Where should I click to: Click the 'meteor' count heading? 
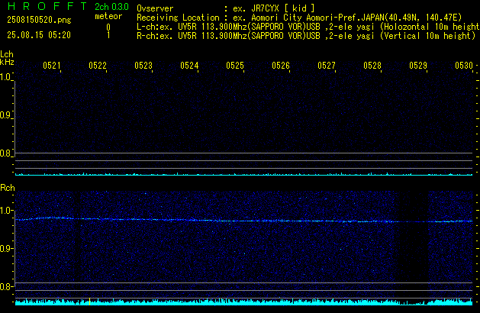108,16
